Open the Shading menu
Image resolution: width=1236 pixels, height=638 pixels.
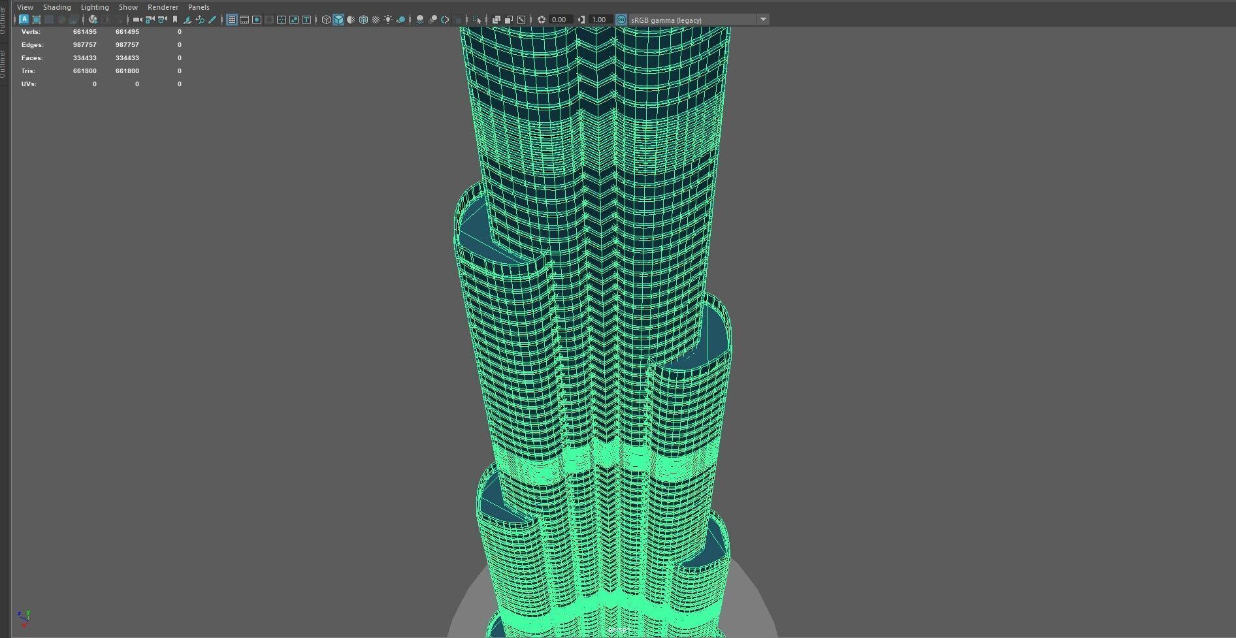pyautogui.click(x=57, y=7)
